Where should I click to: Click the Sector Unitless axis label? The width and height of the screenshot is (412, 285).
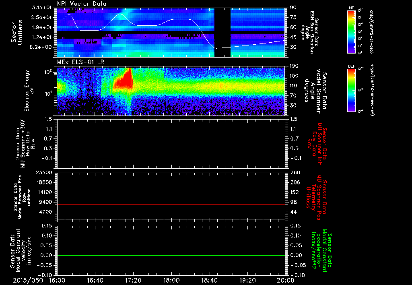point(16,32)
